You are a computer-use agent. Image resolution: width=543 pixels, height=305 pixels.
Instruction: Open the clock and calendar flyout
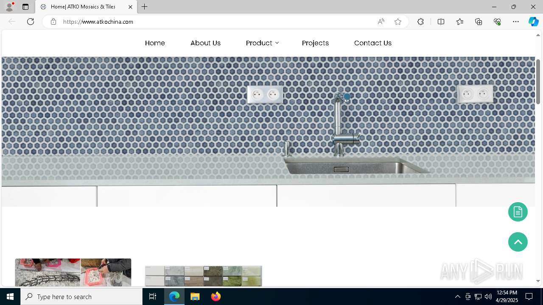coord(507,297)
